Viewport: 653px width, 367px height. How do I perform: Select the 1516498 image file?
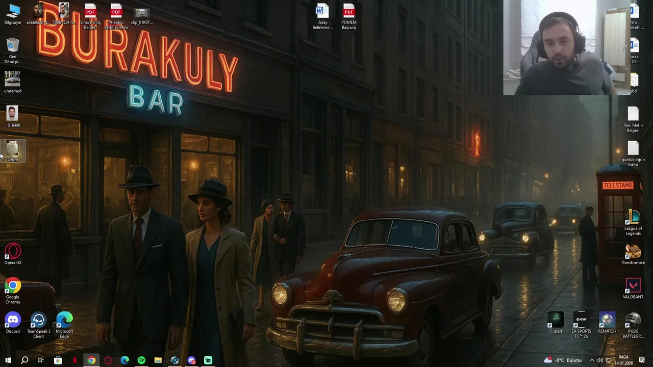[x=13, y=117]
